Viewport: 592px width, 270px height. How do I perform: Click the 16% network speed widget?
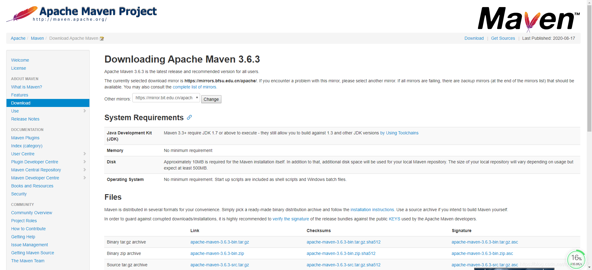pyautogui.click(x=576, y=259)
